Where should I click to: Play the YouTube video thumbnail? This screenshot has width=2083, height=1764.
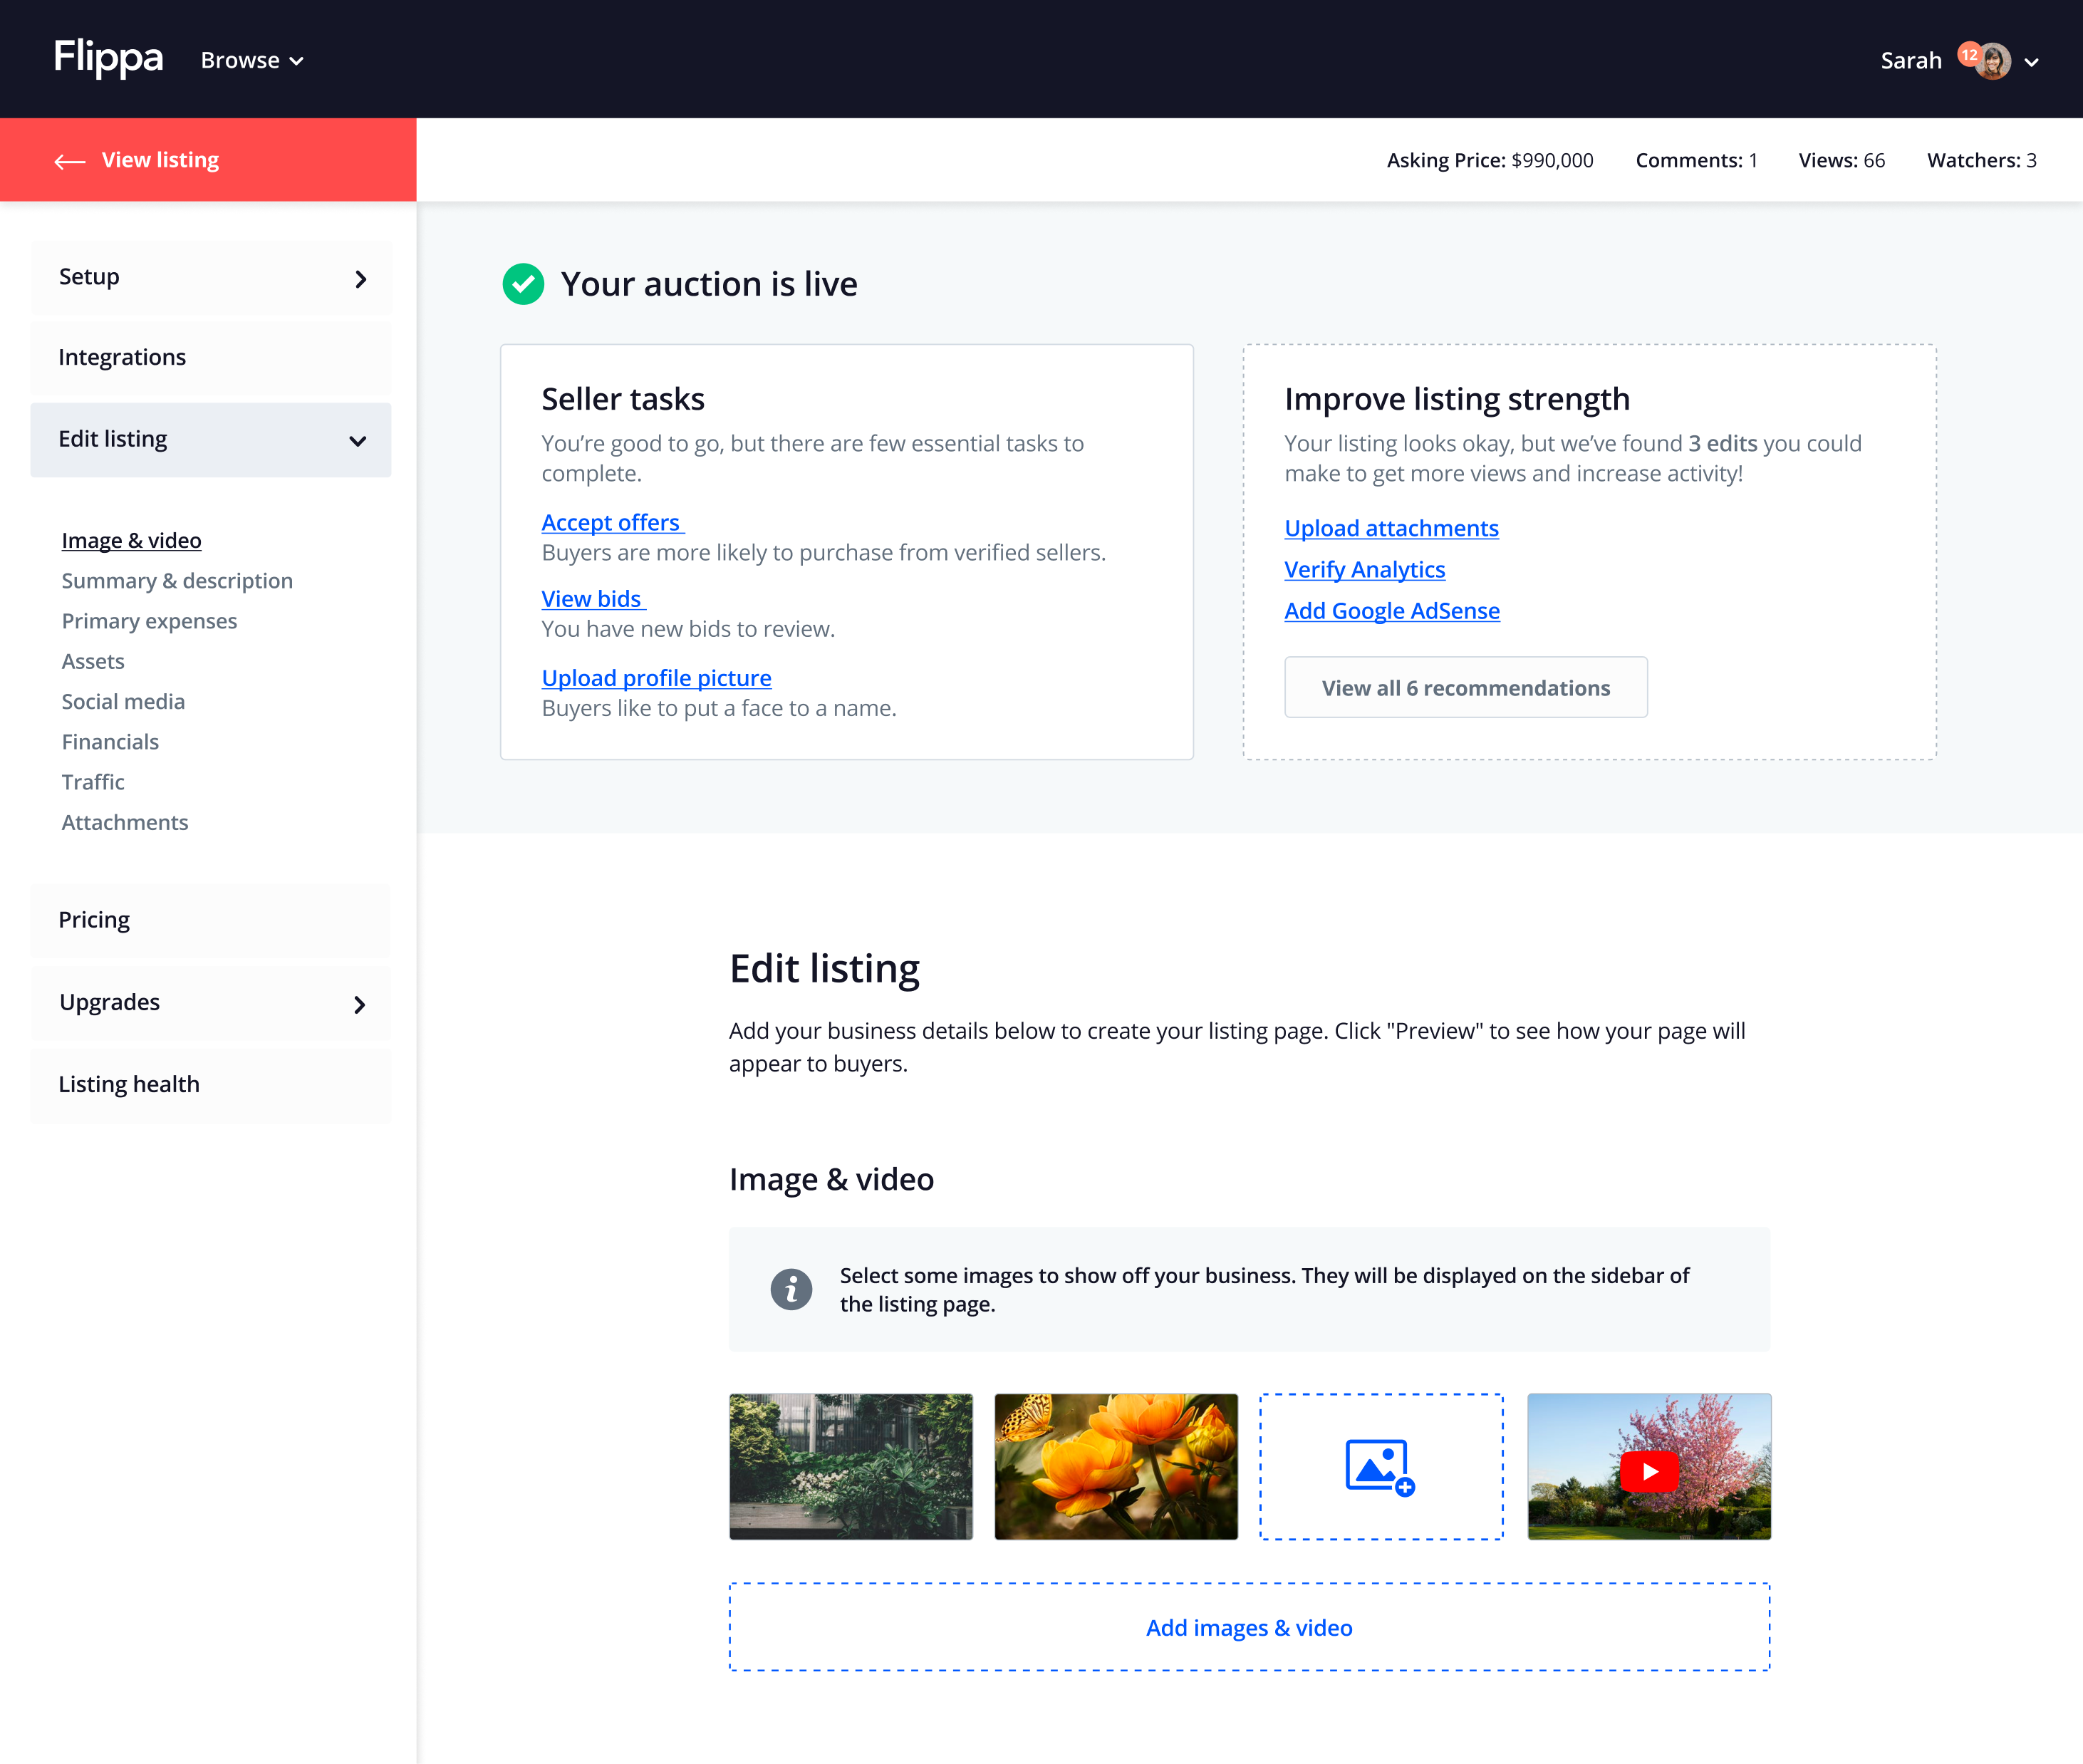click(1649, 1471)
